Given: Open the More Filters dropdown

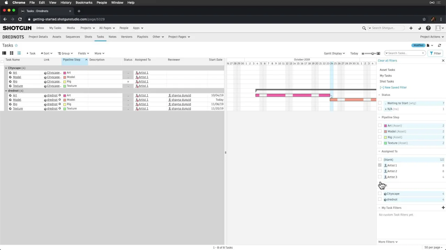Looking at the screenshot, I should click(x=388, y=242).
